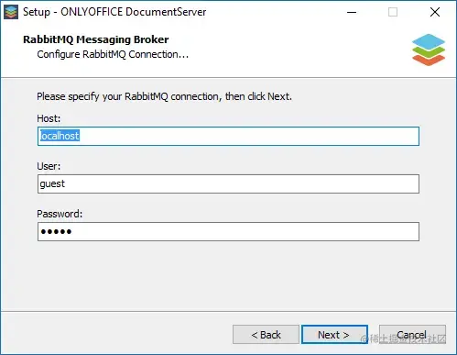Click the "RabbitMQ Messaging Broker" heading

pos(96,39)
